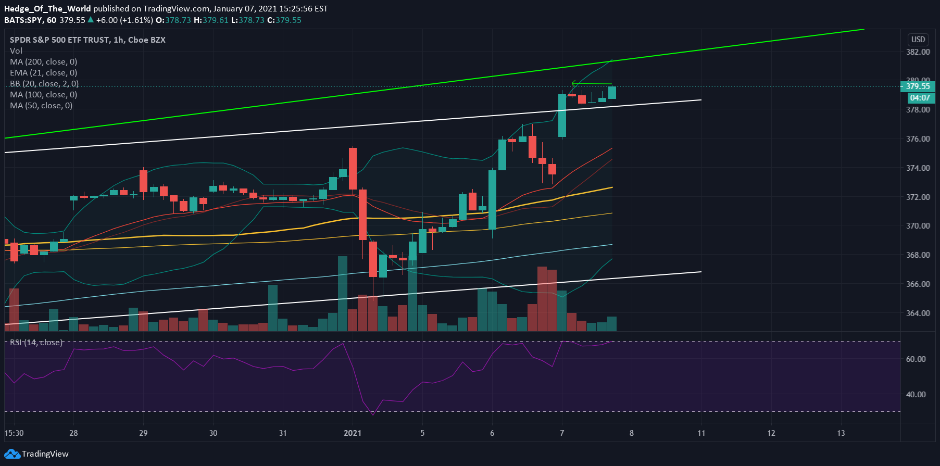
Task: Select the MA (100, close, 0) indicator
Action: click(44, 95)
